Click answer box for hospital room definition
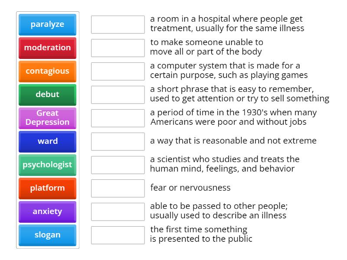 118,25
